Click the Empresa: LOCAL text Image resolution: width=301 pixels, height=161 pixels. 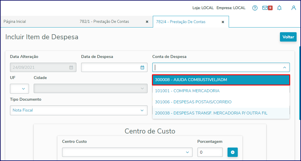point(231,8)
